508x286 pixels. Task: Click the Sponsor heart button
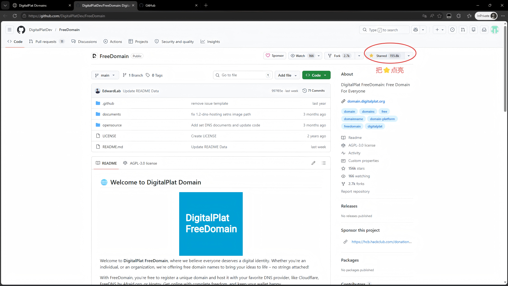(x=275, y=56)
